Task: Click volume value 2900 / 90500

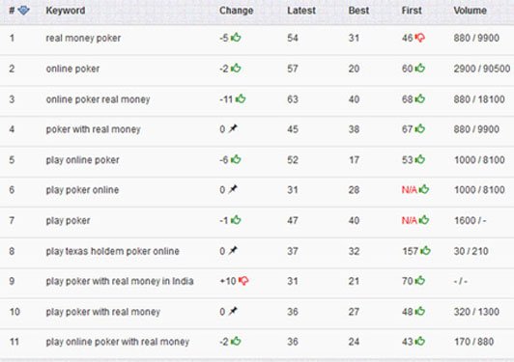Action: pos(482,69)
